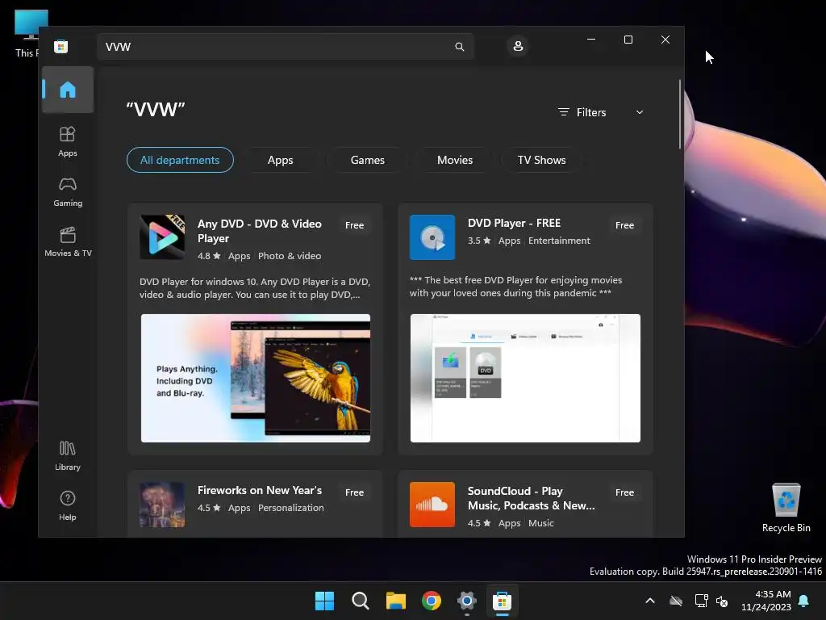The height and width of the screenshot is (620, 826).
Task: Click the 3.5 star rating text
Action: 479,241
